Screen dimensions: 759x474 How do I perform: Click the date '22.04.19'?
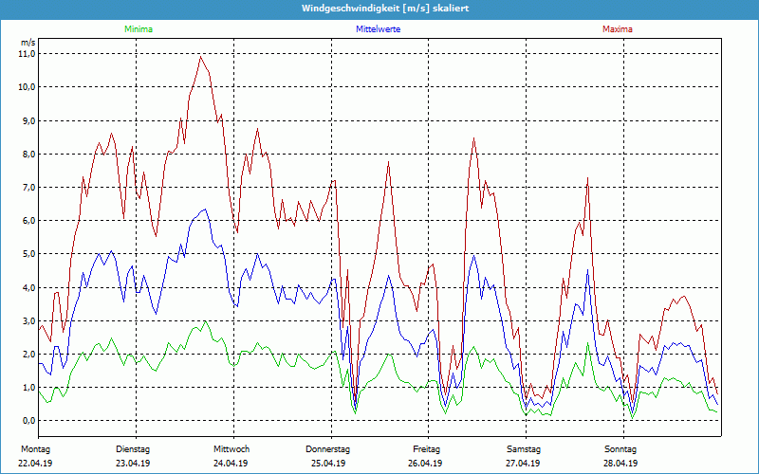click(35, 464)
